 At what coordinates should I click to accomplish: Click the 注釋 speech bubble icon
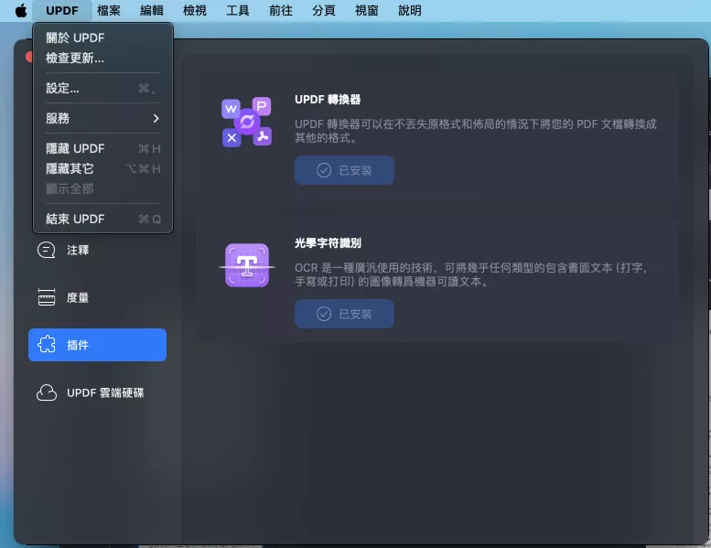(x=47, y=250)
